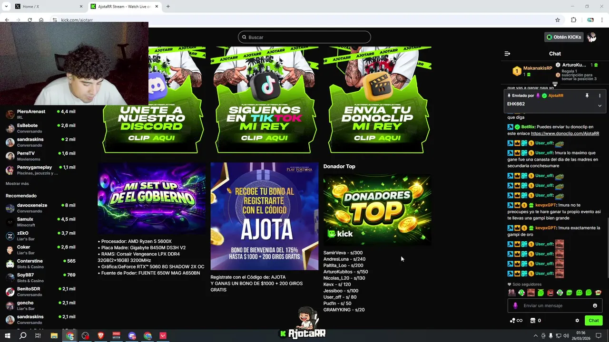This screenshot has height=342, width=609.
Task: Unpin the pinned message with the pin icon
Action: coord(587,95)
